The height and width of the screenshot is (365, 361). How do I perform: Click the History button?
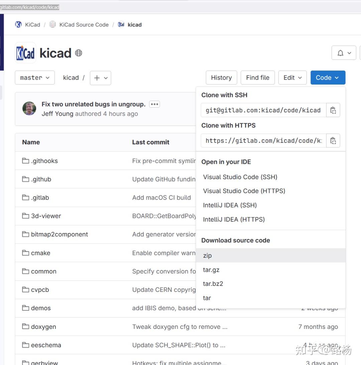point(221,78)
